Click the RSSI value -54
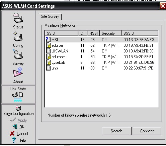 click(x=92, y=51)
